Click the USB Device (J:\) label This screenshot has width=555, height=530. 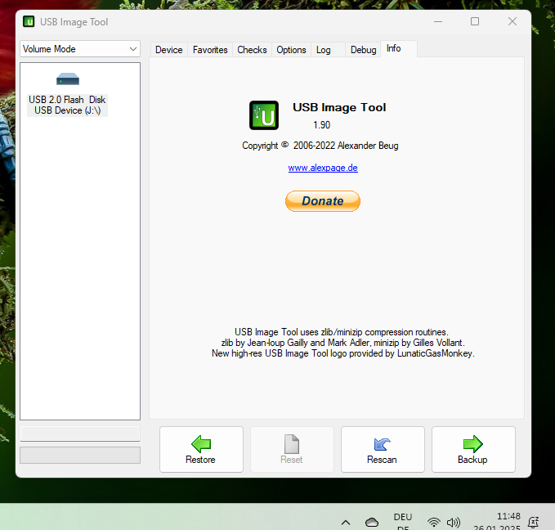click(x=68, y=110)
